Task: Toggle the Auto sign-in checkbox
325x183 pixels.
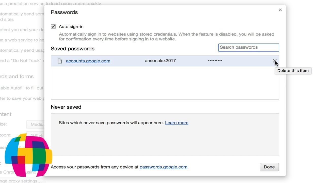Action: tap(53, 27)
